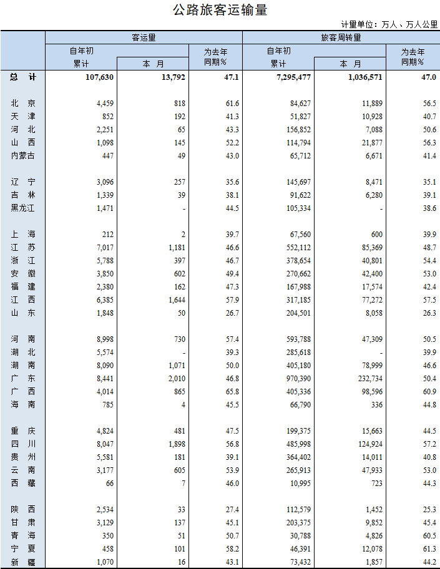Click 北京 cumulative value 4,459
Screen dimensions: 440x569
point(105,104)
